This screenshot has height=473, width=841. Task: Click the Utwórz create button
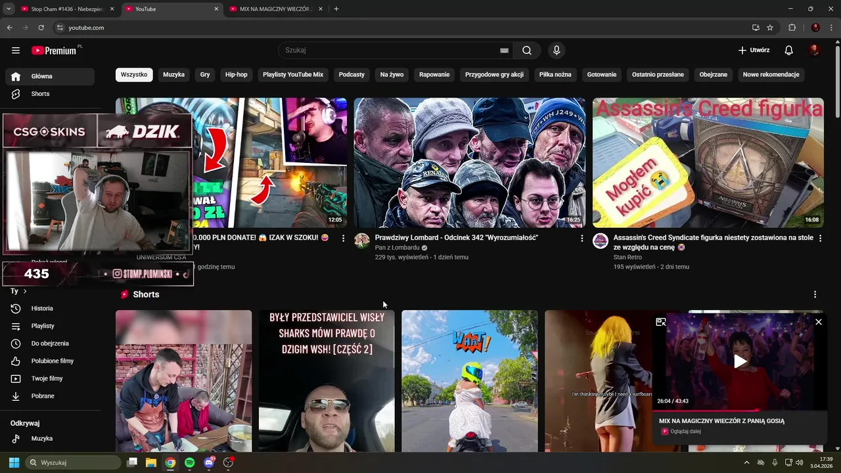[x=754, y=51]
